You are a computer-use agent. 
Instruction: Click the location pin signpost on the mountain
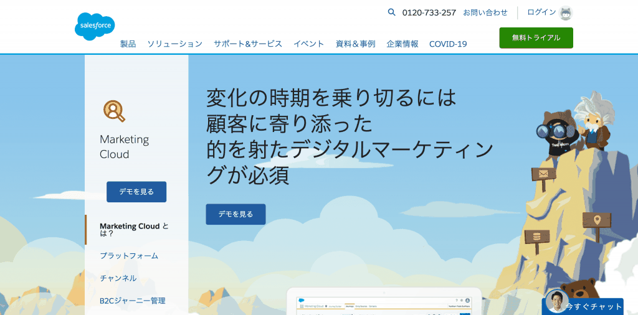point(596,220)
